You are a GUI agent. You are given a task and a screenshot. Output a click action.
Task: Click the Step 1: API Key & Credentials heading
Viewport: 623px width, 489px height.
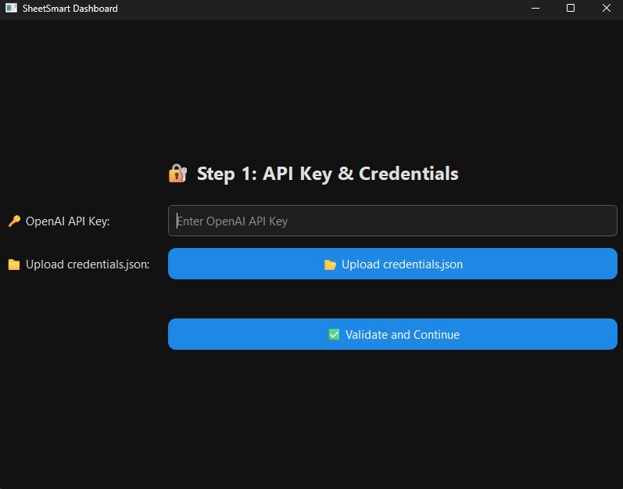(x=328, y=174)
